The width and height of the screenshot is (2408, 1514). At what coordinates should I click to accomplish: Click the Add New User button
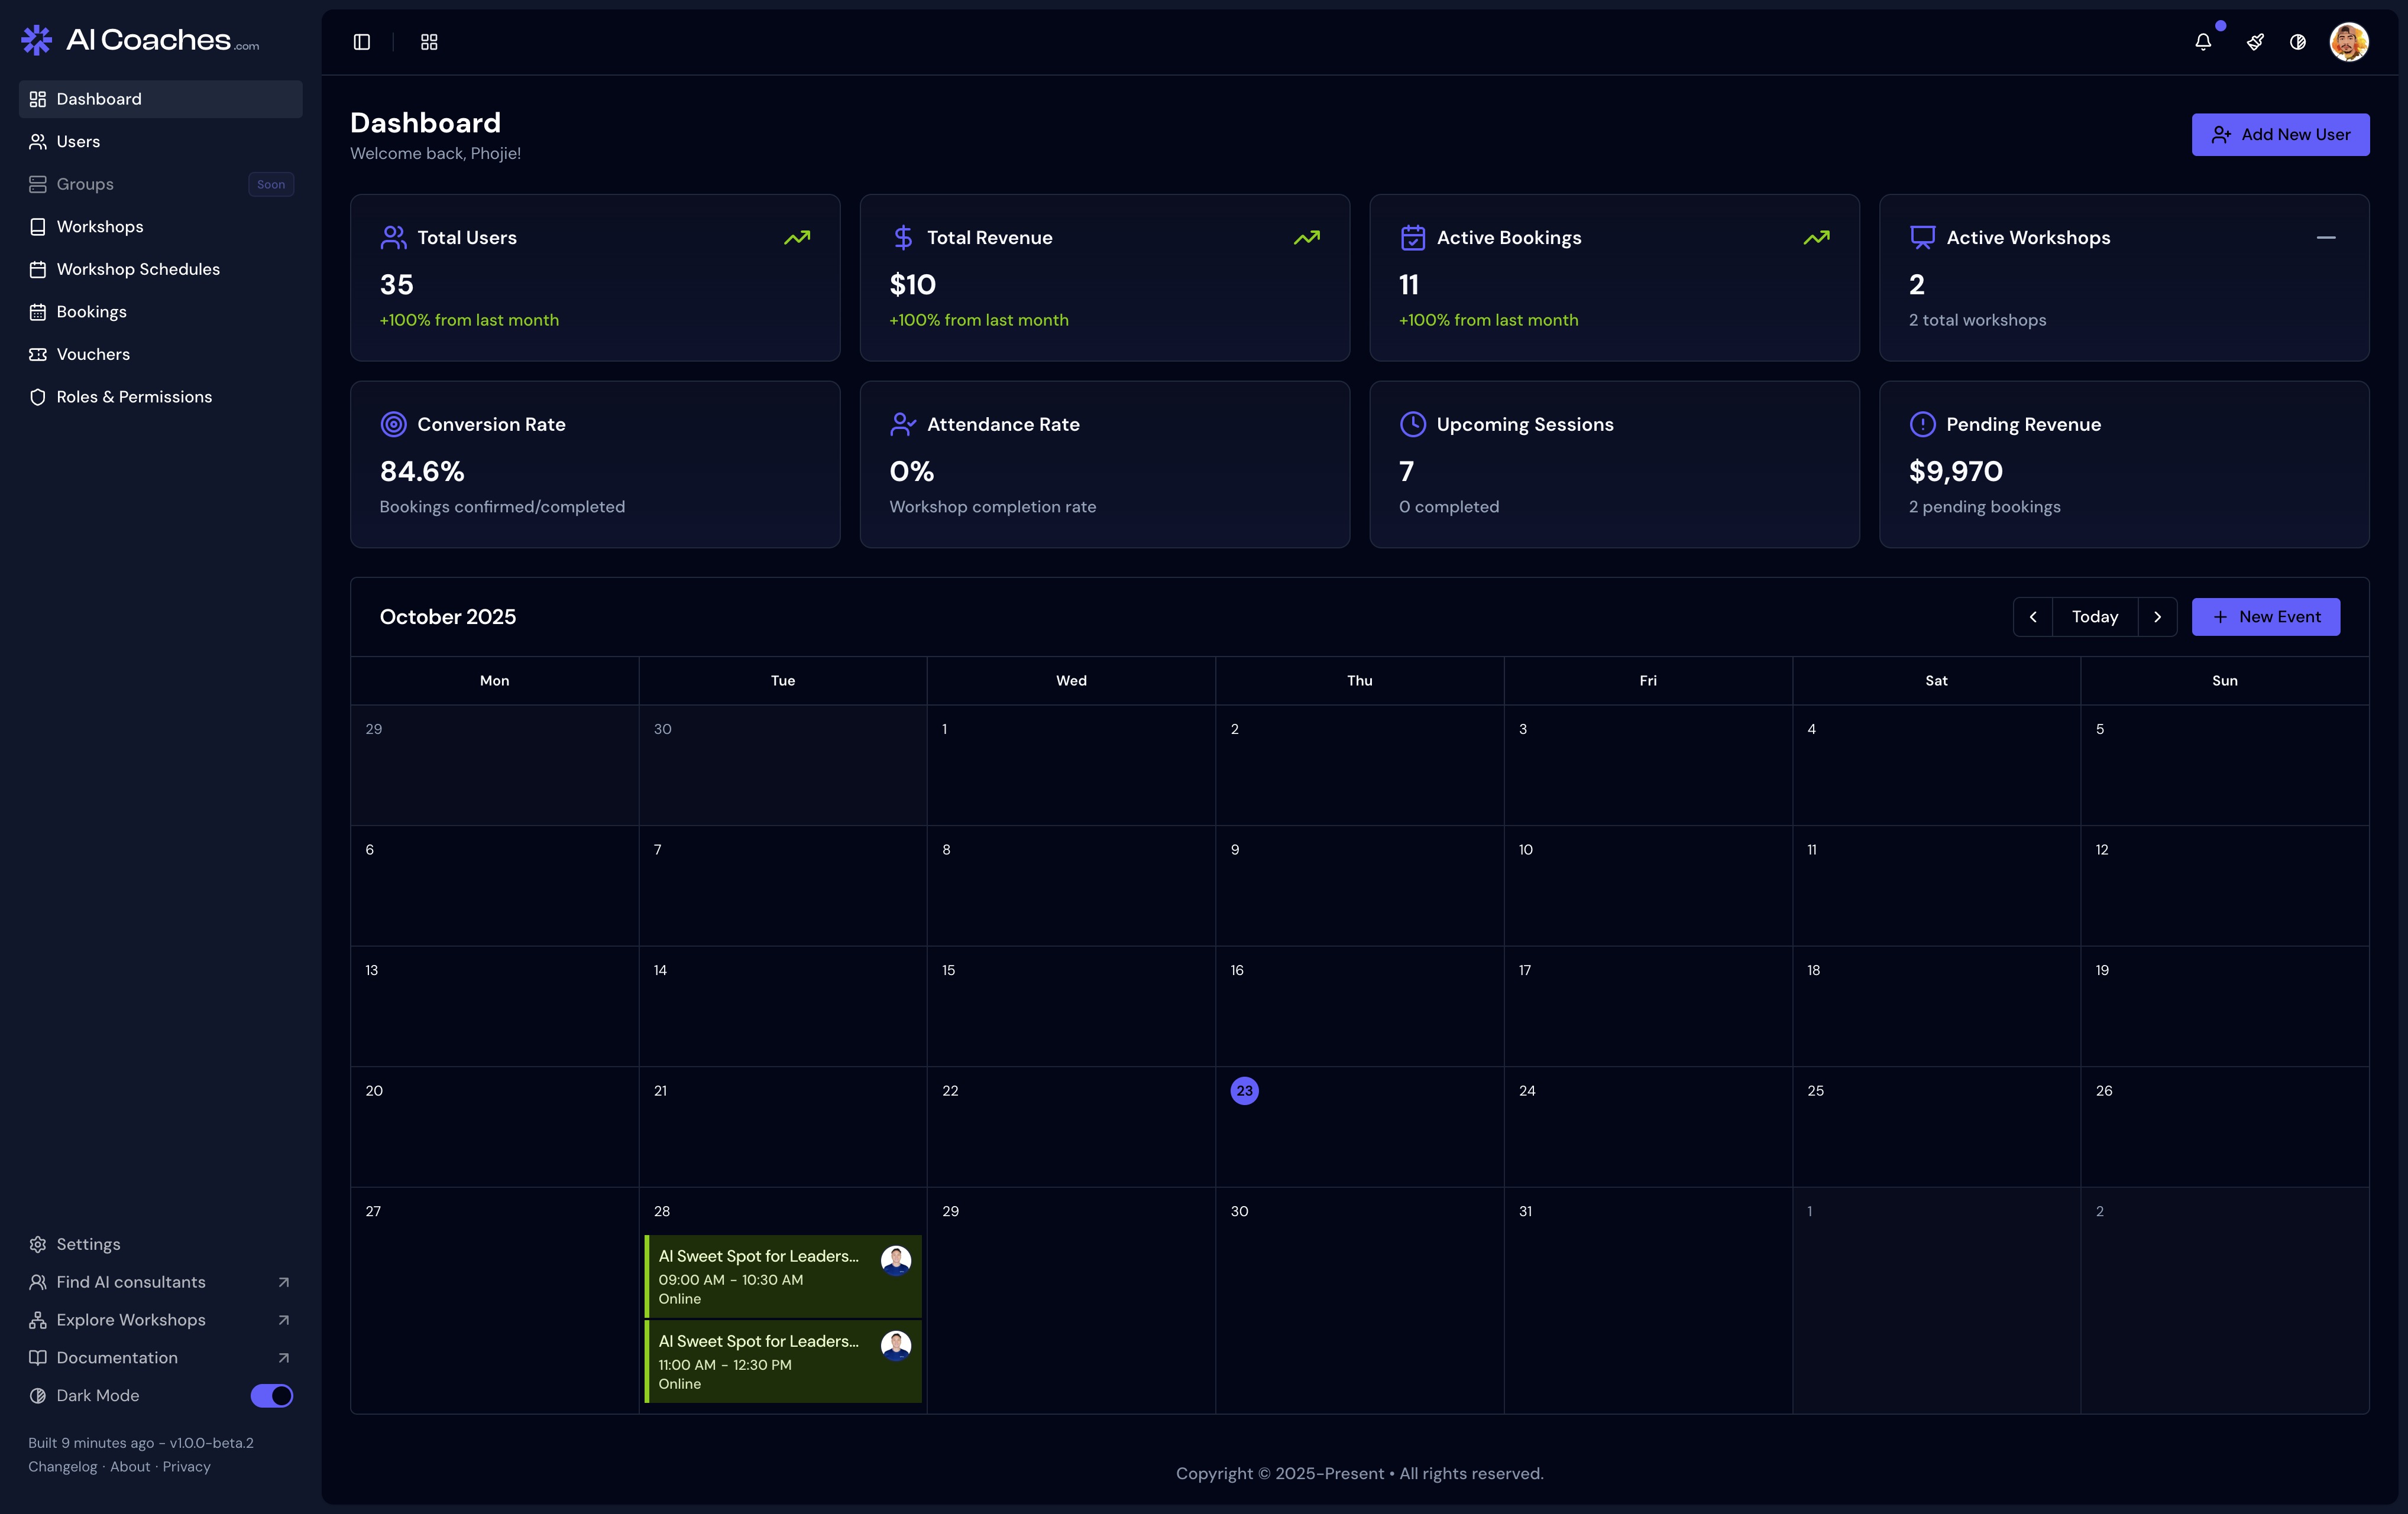(x=2280, y=135)
